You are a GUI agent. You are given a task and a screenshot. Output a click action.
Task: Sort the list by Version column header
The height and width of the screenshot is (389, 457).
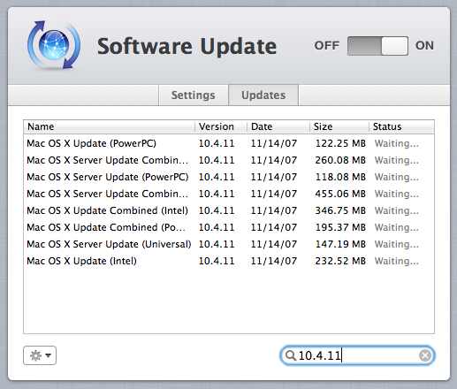tap(221, 126)
